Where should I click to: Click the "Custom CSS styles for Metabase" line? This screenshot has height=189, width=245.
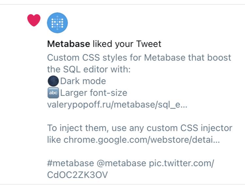coord(117,57)
